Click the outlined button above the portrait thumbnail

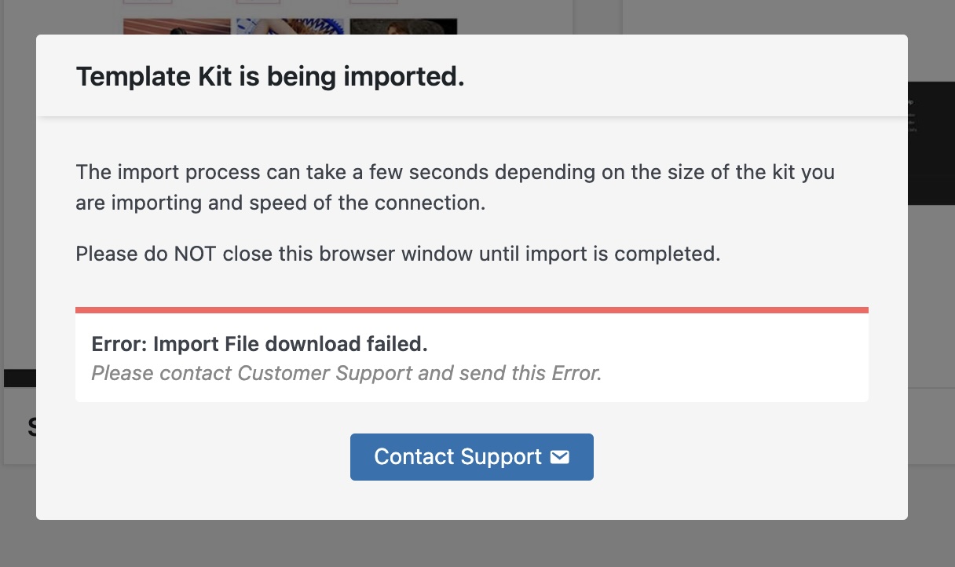click(373, 2)
